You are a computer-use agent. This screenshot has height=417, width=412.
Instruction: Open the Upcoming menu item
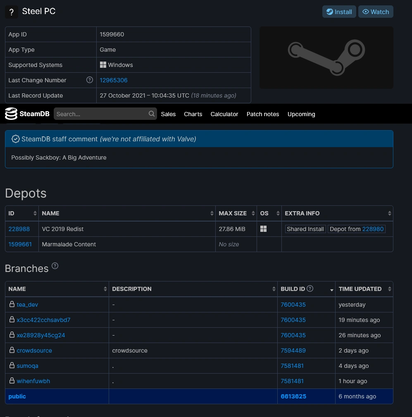(301, 114)
